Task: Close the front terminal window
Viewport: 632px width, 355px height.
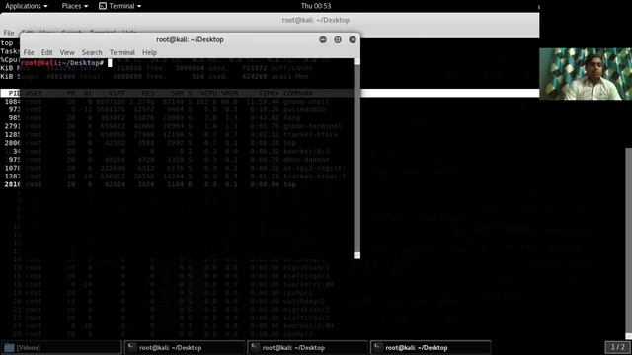Action: (353, 39)
